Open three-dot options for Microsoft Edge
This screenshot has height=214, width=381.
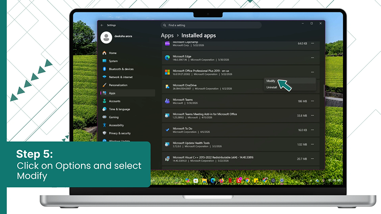coord(312,58)
